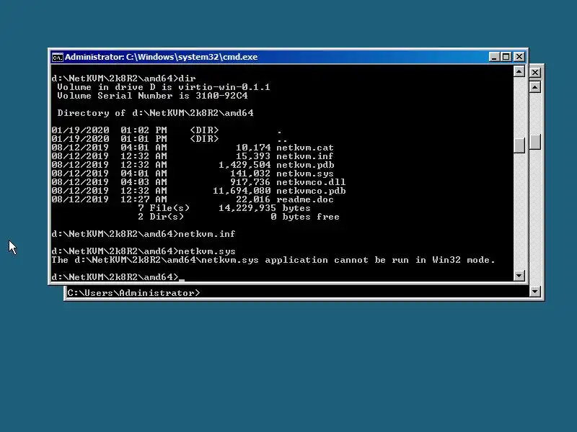Image resolution: width=577 pixels, height=432 pixels.
Task: Click the file size 11,694,080
Action: [x=242, y=191]
